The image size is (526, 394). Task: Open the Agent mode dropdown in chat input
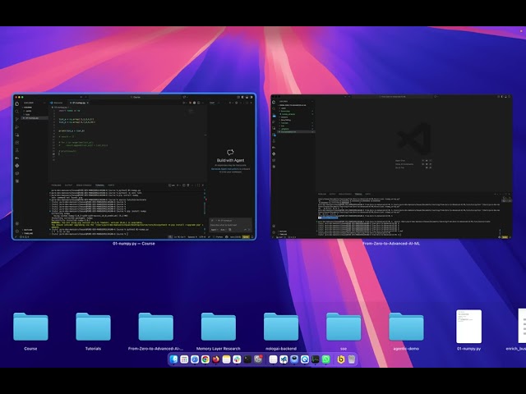coord(215,230)
